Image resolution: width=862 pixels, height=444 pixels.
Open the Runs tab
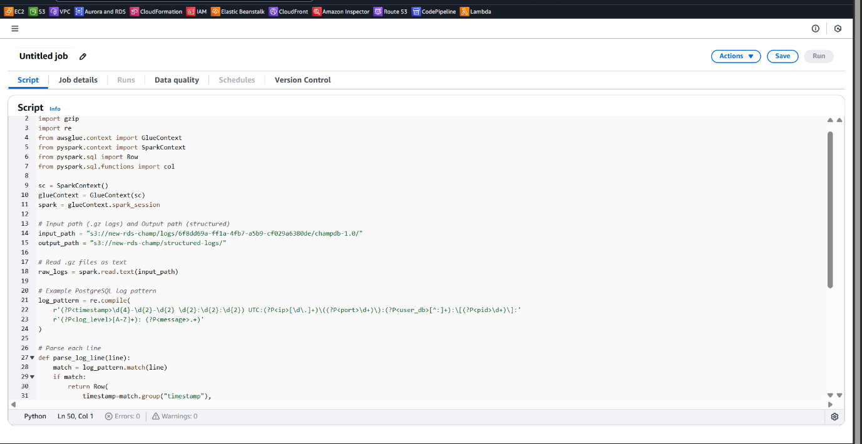tap(126, 80)
